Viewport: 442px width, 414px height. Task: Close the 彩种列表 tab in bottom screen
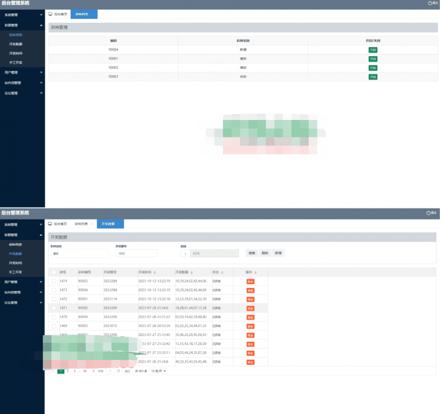pyautogui.click(x=92, y=224)
